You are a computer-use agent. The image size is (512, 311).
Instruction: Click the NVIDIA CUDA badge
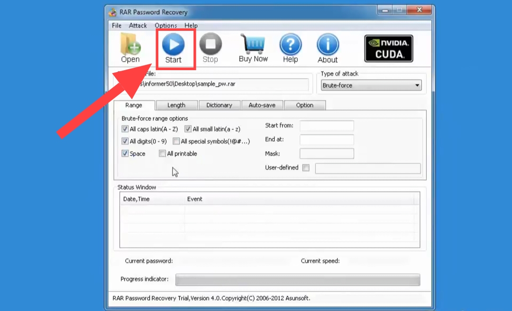pyautogui.click(x=389, y=48)
